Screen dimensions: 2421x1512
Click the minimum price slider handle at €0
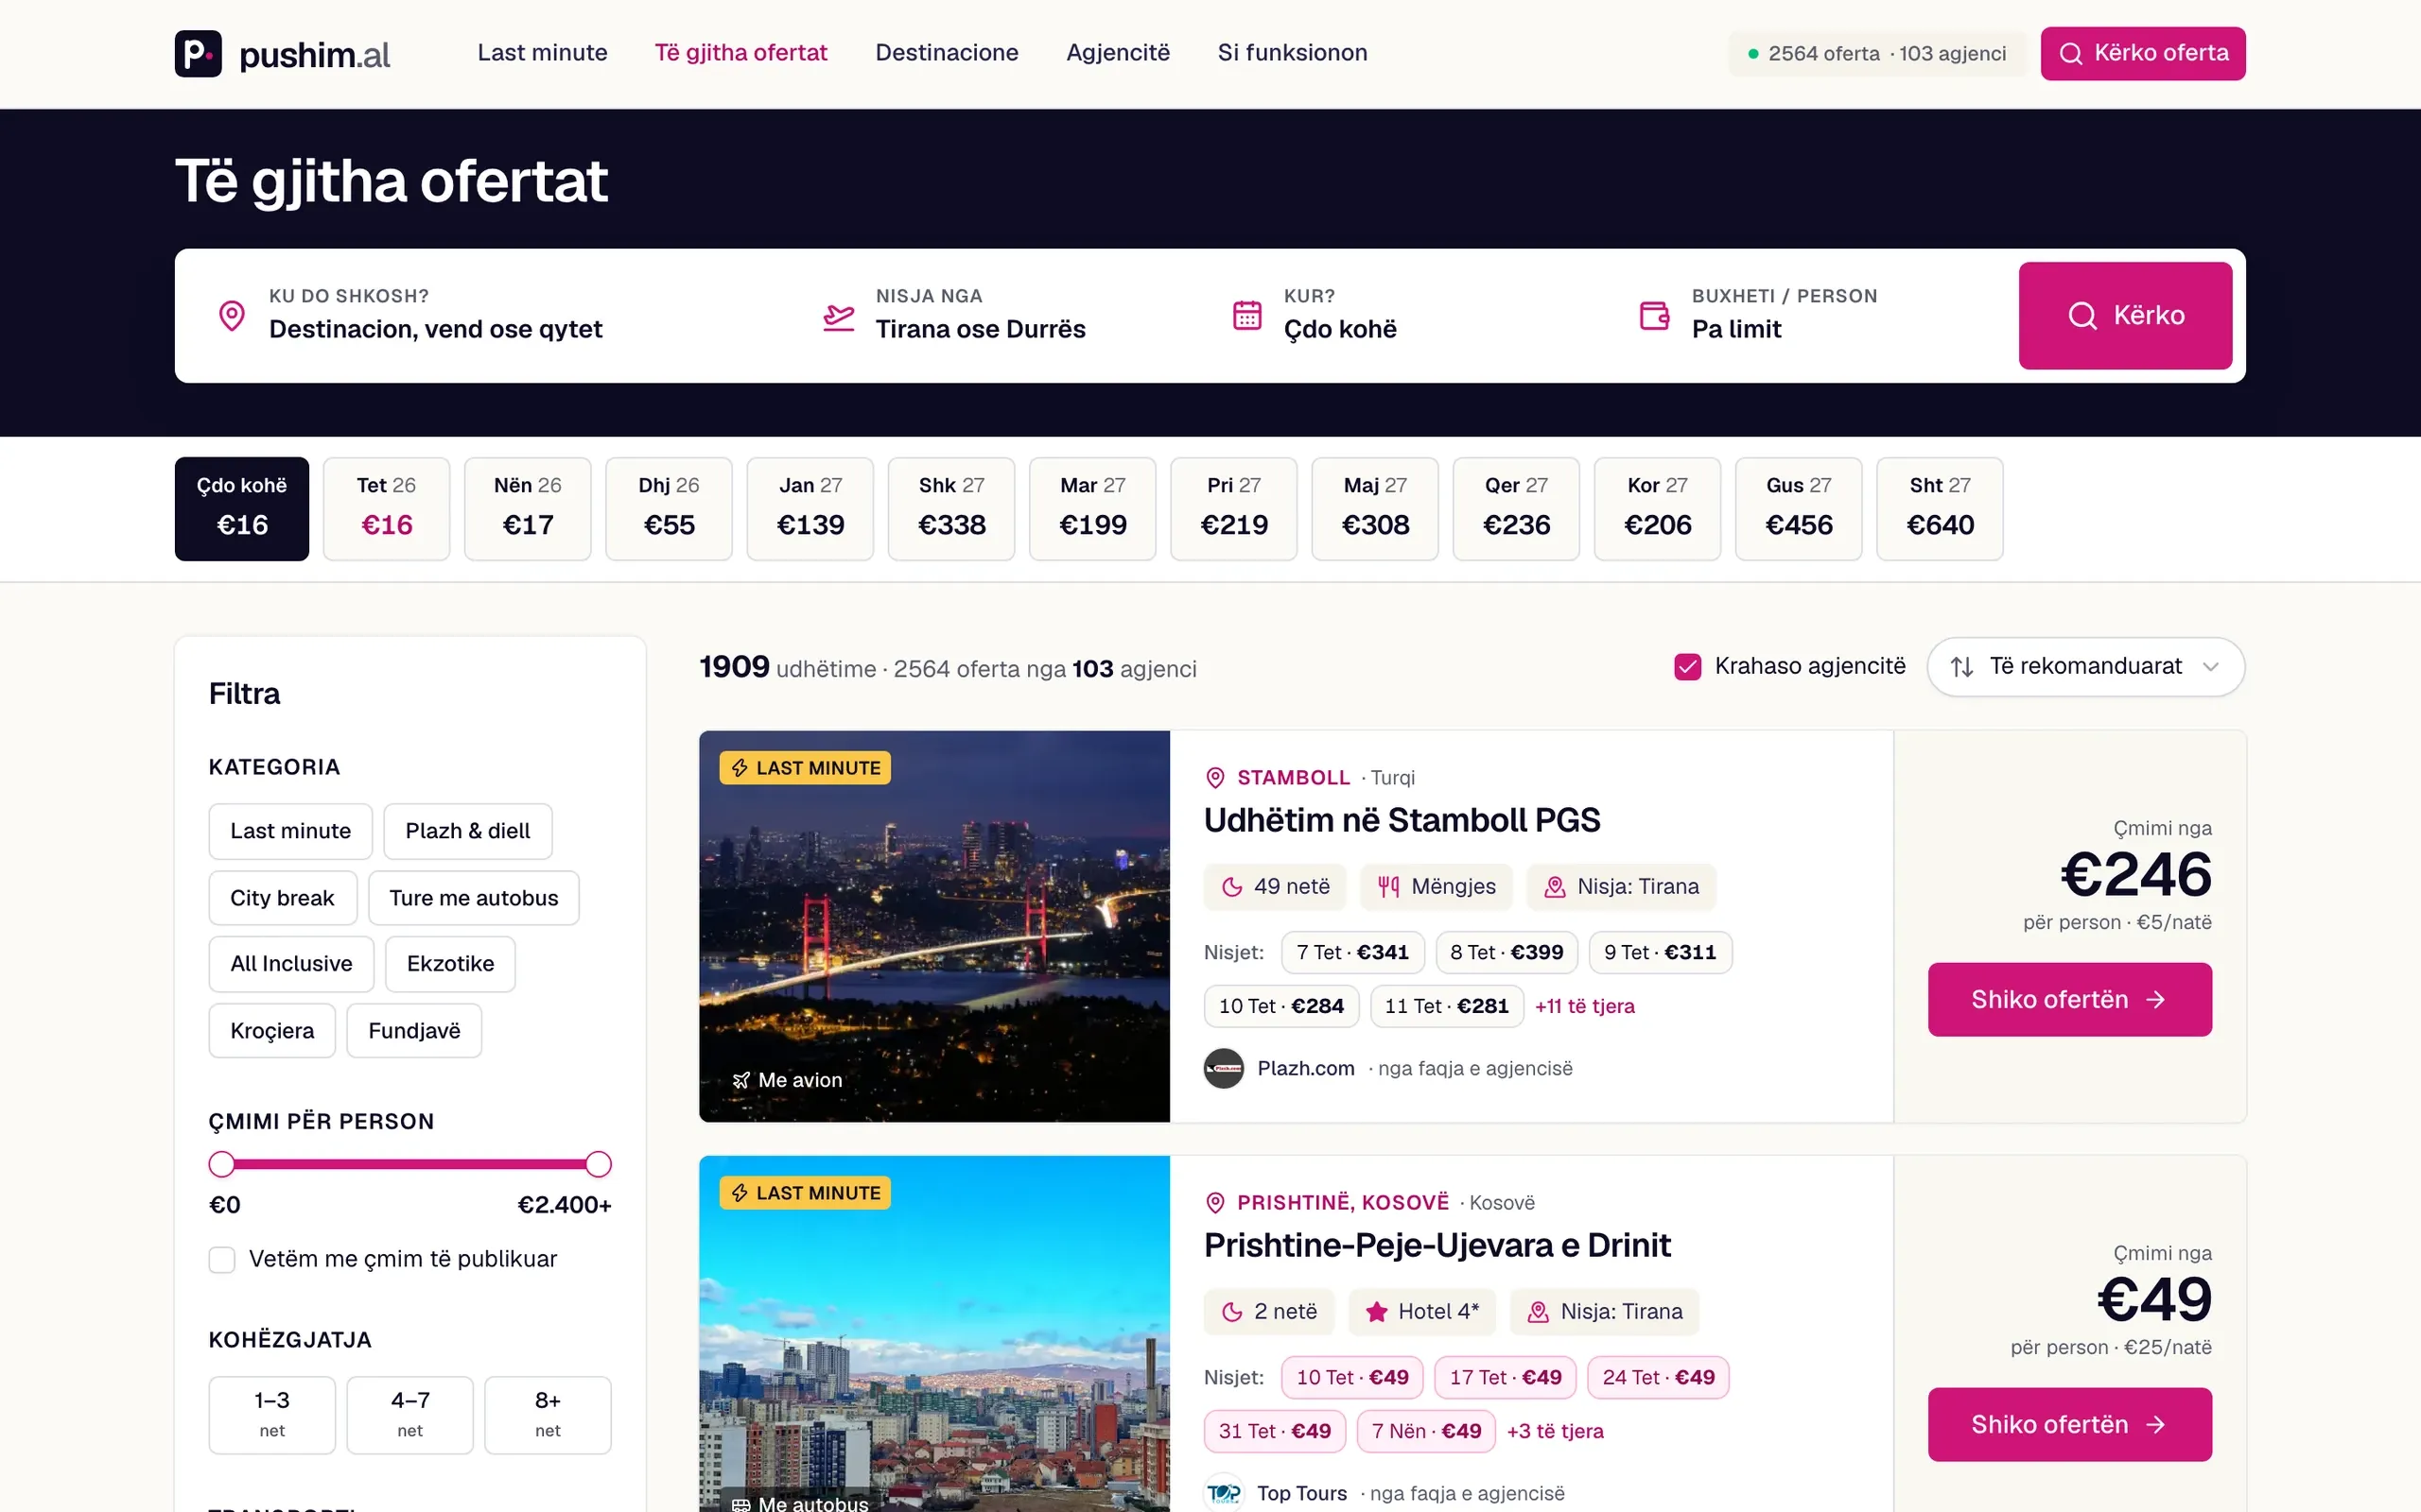[x=222, y=1165]
